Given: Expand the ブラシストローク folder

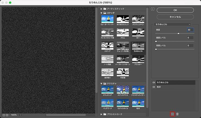Looking at the screenshot, I should (x=102, y=114).
